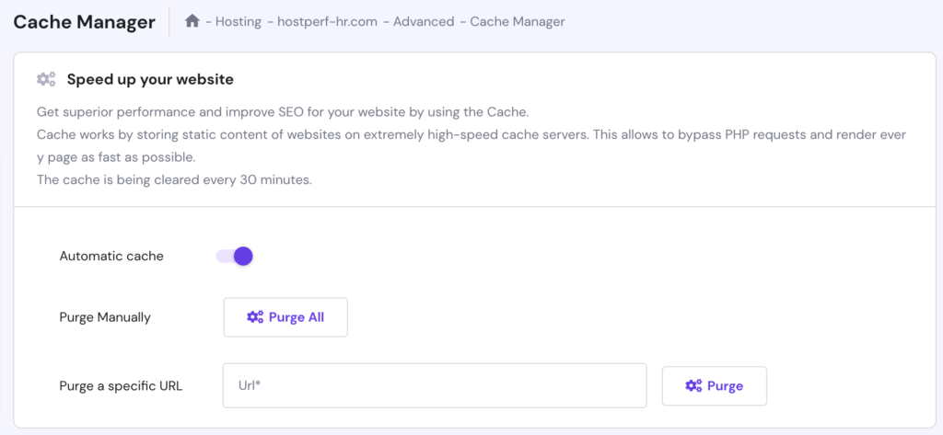Open the Hosting breadcrumb link
The image size is (943, 435).
[239, 22]
